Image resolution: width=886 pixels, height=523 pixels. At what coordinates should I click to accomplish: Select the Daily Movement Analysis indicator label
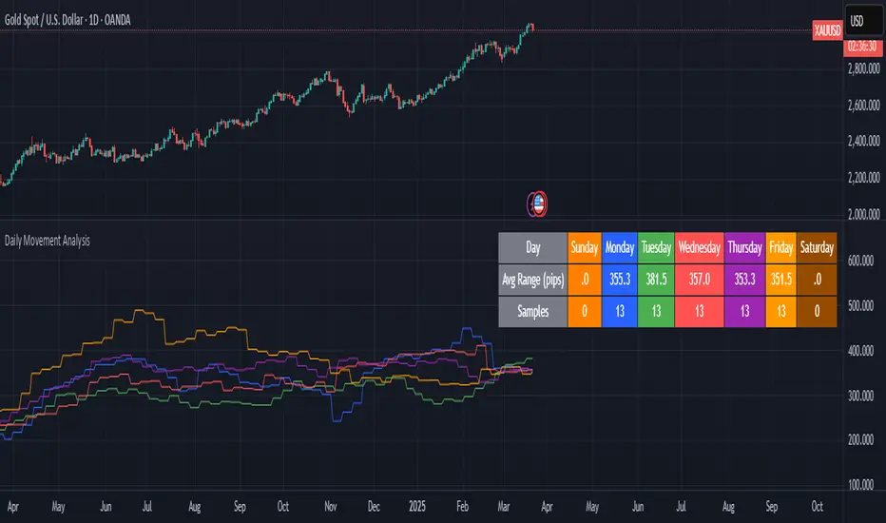click(48, 242)
